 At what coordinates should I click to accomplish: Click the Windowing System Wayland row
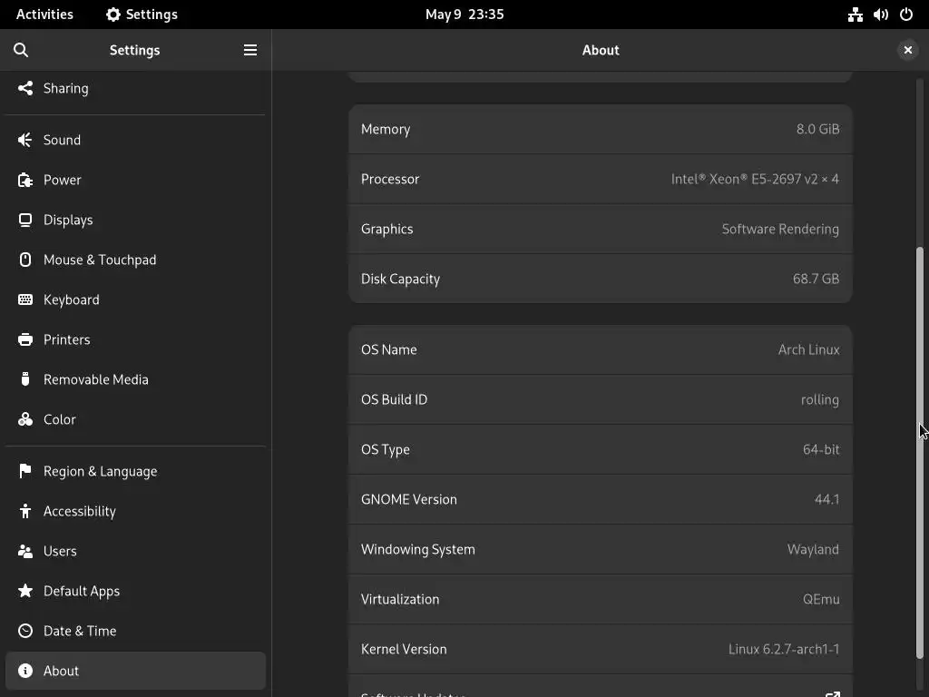pos(601,549)
